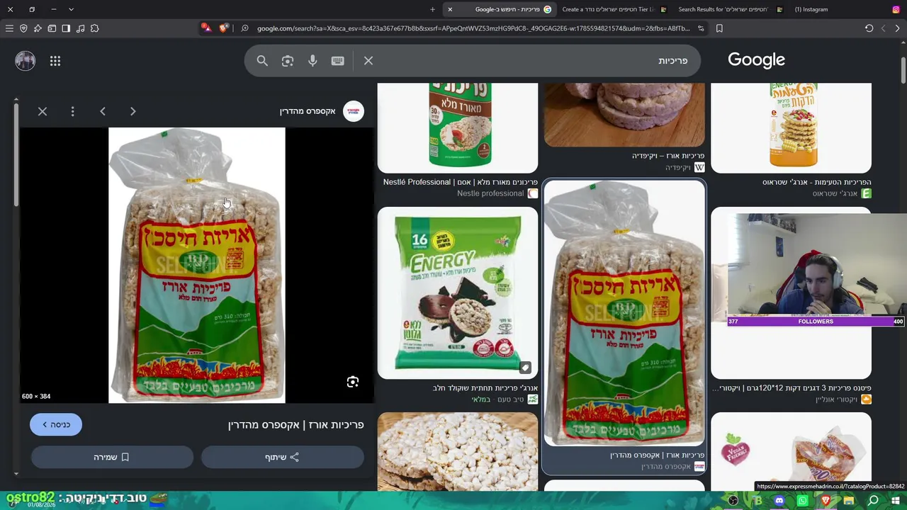Image resolution: width=907 pixels, height=510 pixels.
Task: Go to the previous image in preview
Action: (x=103, y=111)
